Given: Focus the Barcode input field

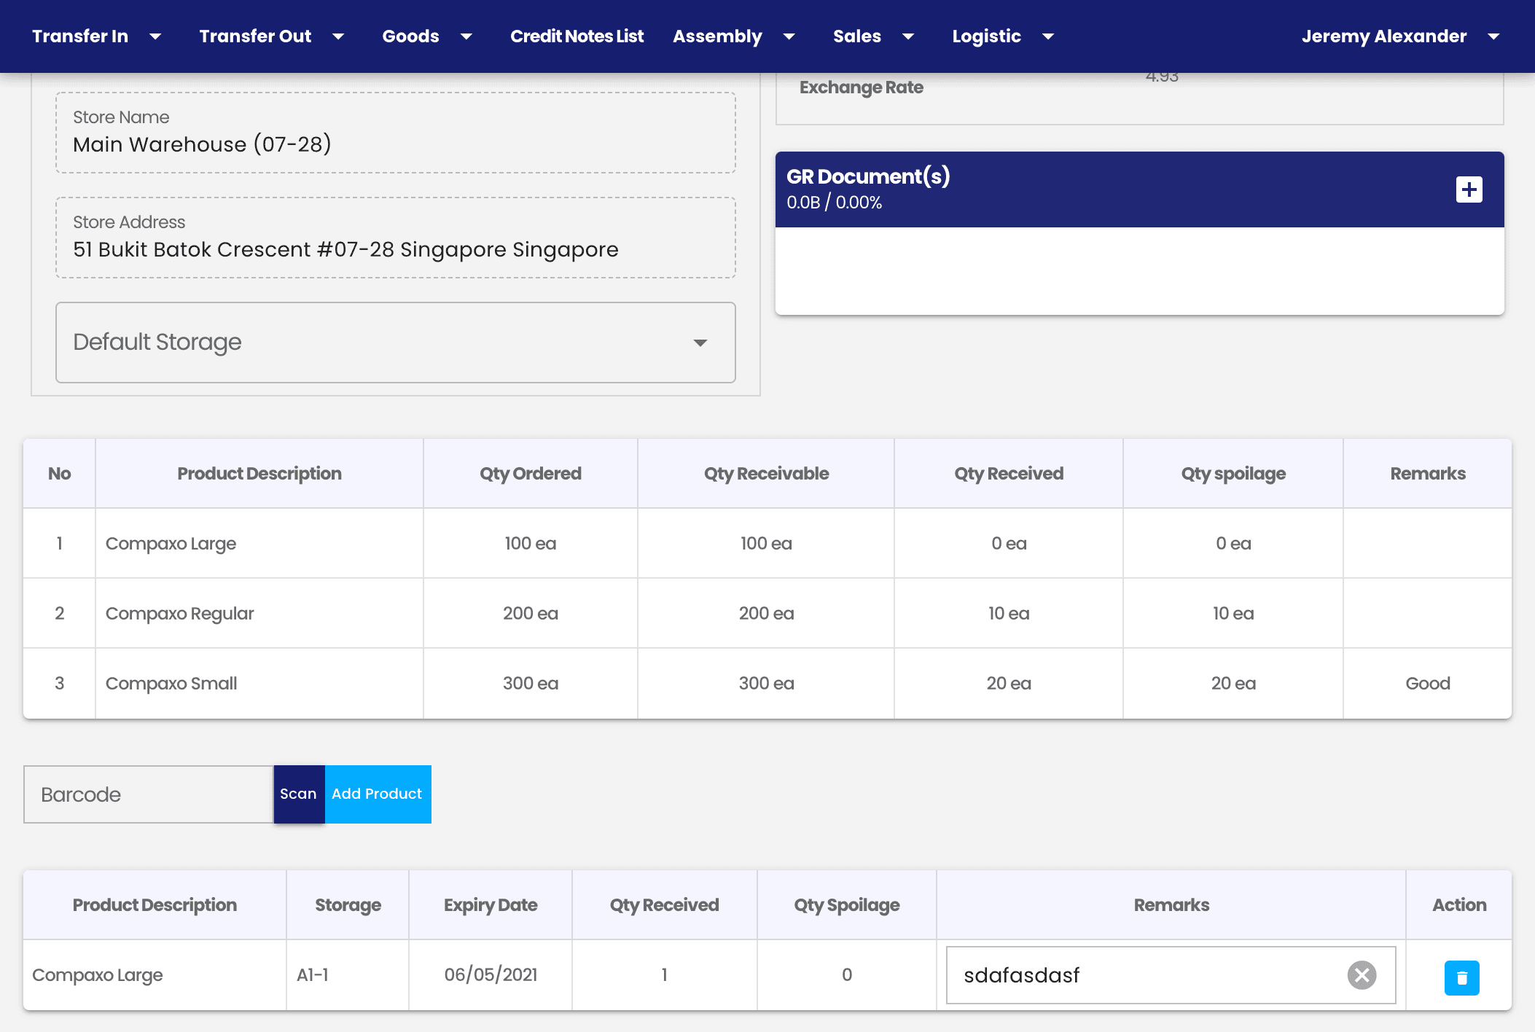Looking at the screenshot, I should (149, 794).
